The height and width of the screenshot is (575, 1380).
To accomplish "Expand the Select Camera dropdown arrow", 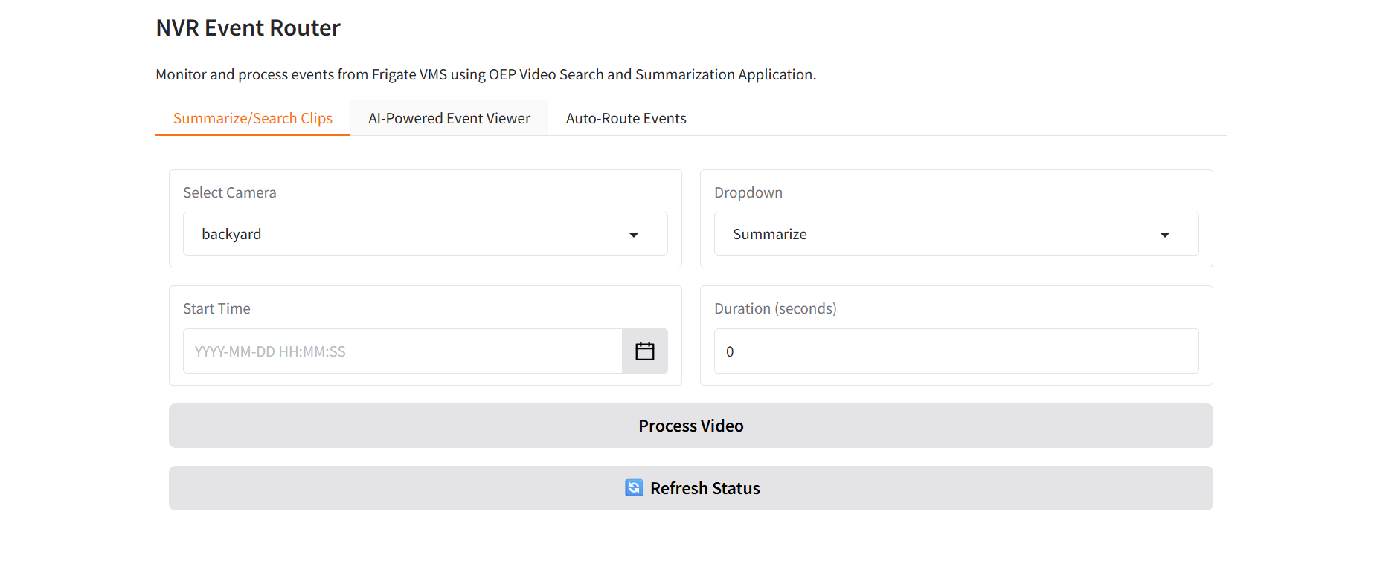I will (x=633, y=235).
